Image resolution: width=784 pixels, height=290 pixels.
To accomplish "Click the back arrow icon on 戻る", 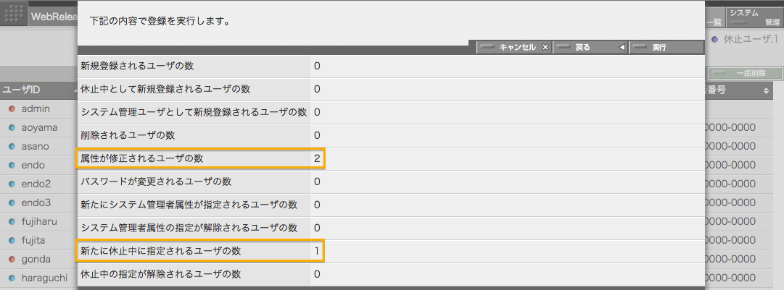I will [x=622, y=47].
